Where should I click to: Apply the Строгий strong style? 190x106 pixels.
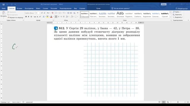[165, 15]
